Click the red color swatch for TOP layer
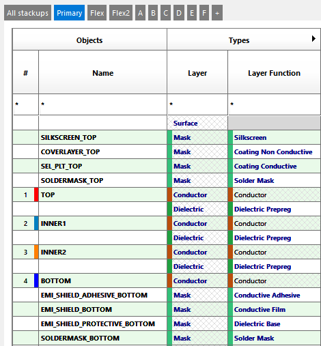The image size is (321, 346). click(36, 194)
